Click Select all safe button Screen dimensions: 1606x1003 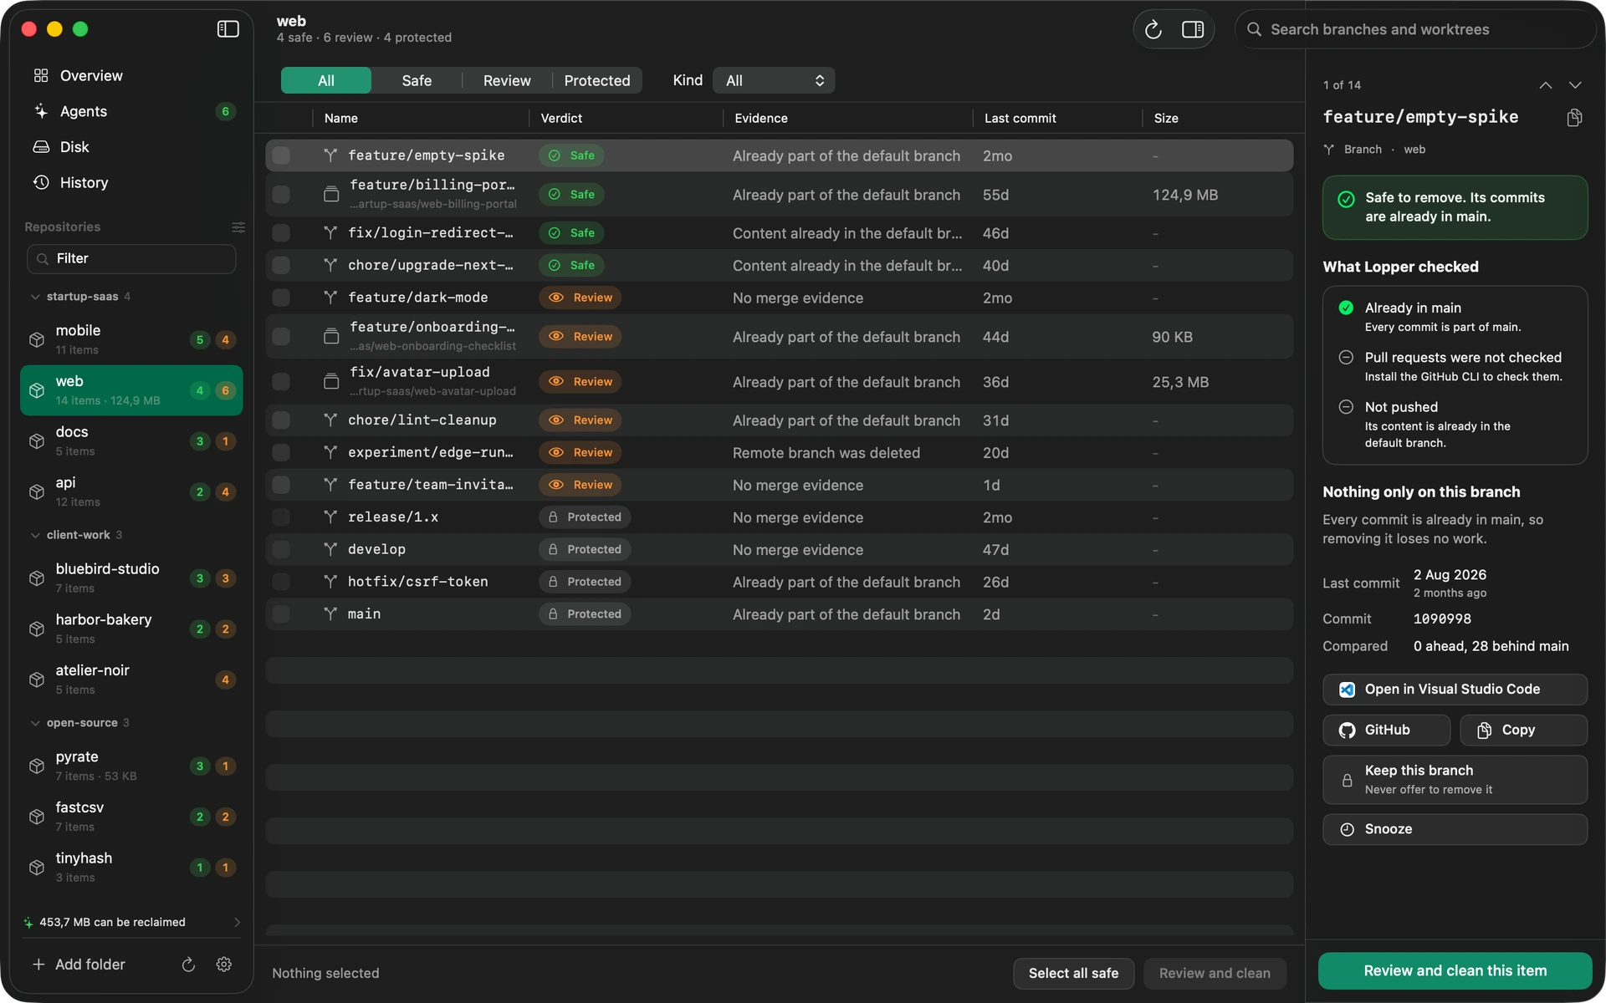point(1073,973)
